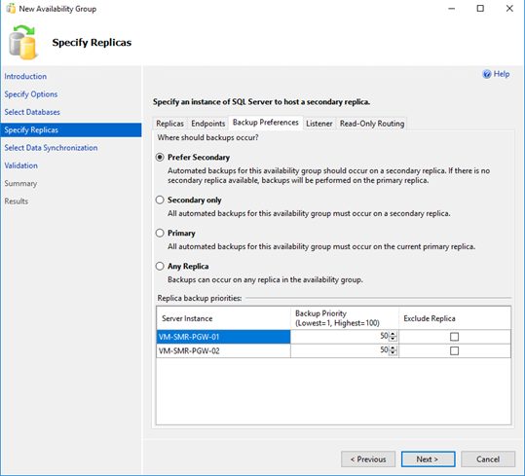Tick Exclude Replica for VM-SMR-PGW-02
The image size is (525, 476).
coord(454,350)
